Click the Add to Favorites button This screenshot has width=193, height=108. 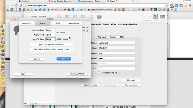pyautogui.click(x=90, y=85)
